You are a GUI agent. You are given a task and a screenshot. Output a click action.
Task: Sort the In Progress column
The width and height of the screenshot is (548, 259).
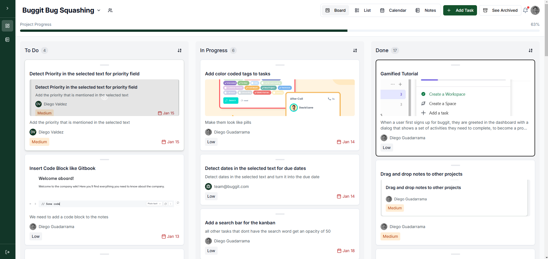coord(355,50)
